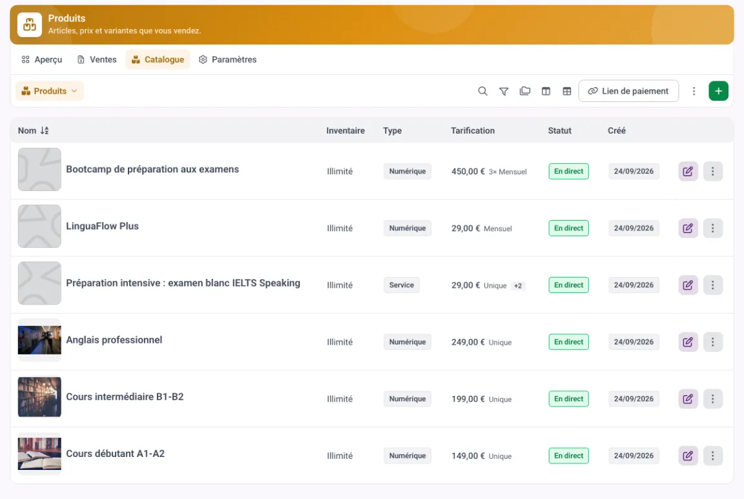744x499 pixels.
Task: Edit Cours intermédiaire B1-B2 product
Action: coord(688,399)
